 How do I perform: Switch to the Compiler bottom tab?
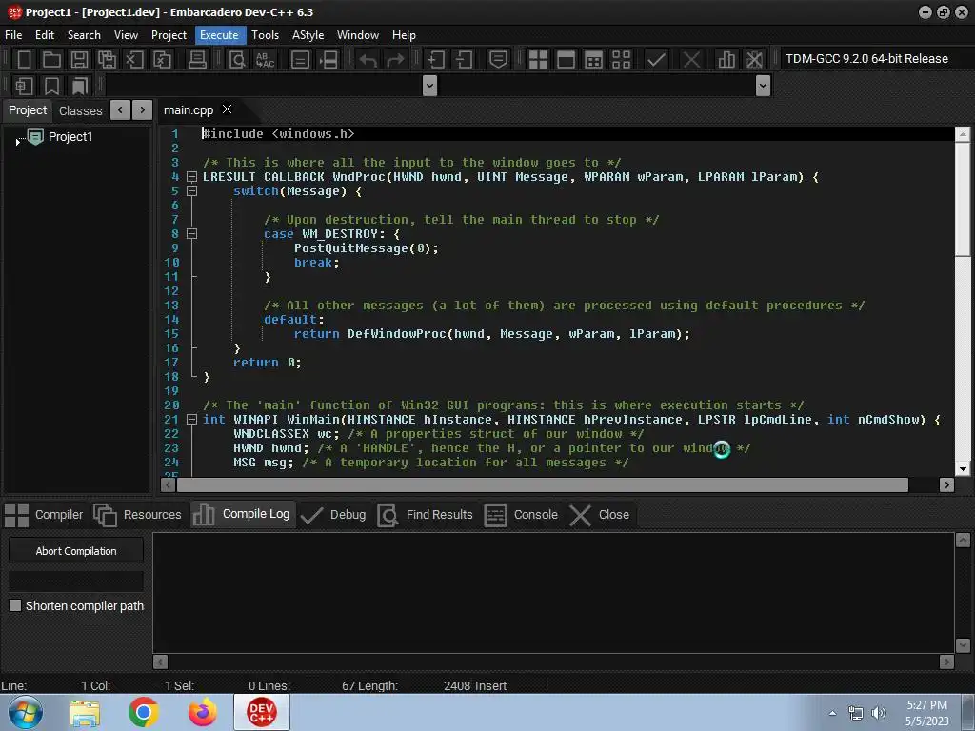click(x=45, y=515)
